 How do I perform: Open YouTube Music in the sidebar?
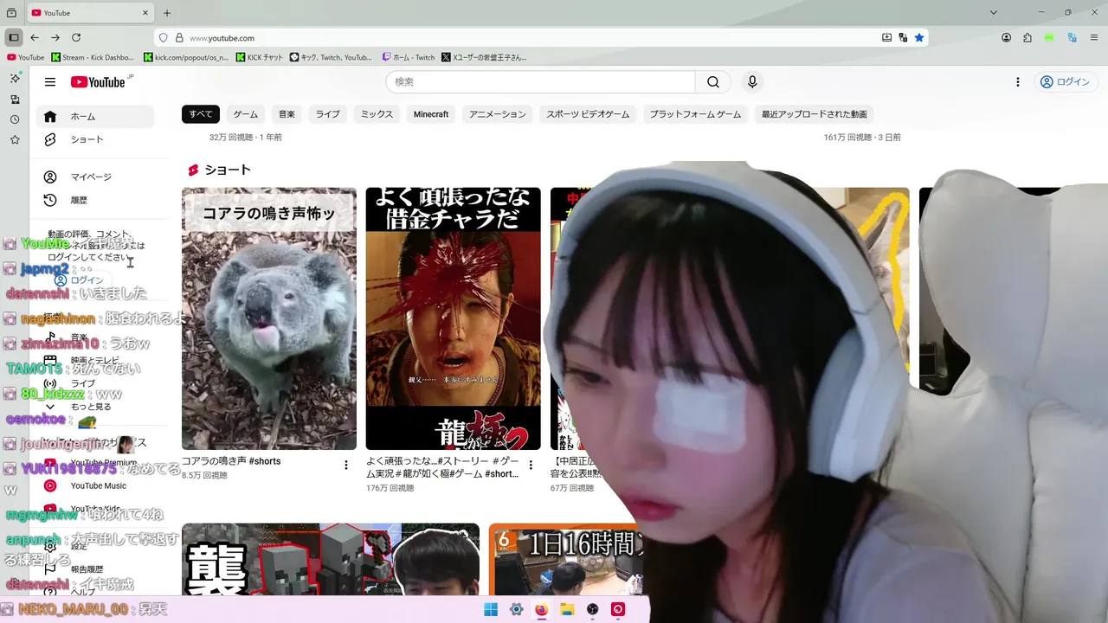pyautogui.click(x=95, y=486)
